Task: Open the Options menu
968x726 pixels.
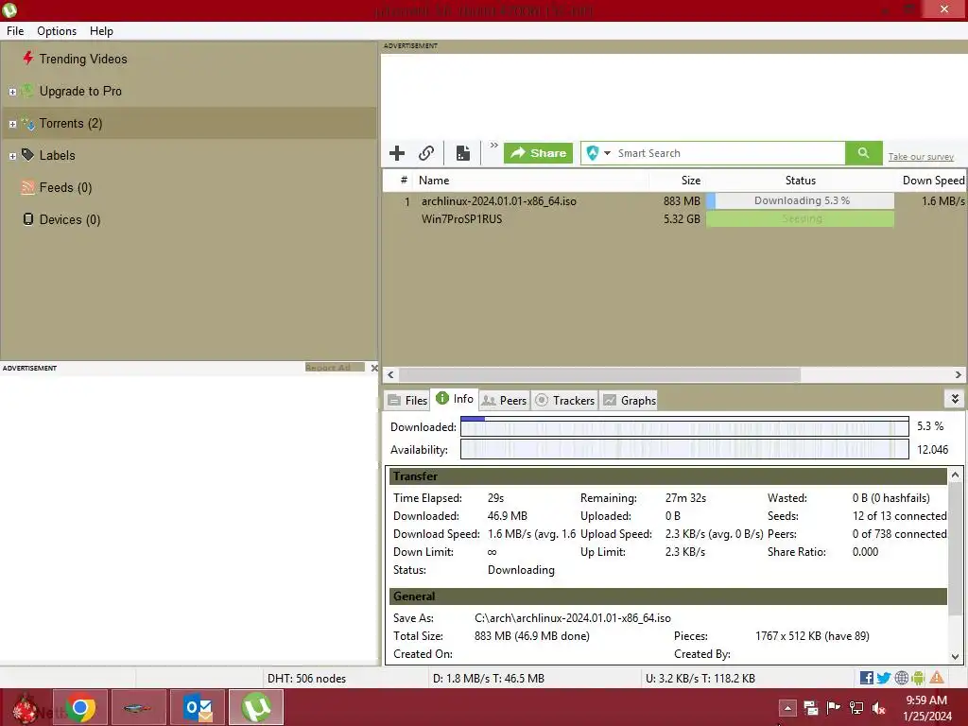Action: coord(57,31)
